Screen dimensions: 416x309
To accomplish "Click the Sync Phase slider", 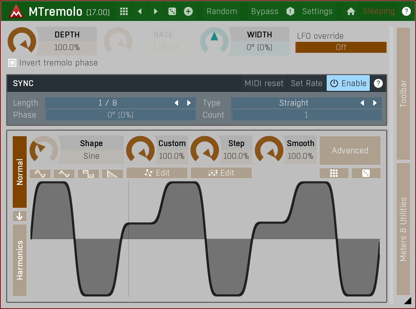I will click(121, 115).
